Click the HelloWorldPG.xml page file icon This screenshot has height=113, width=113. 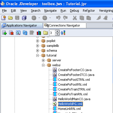(55, 104)
